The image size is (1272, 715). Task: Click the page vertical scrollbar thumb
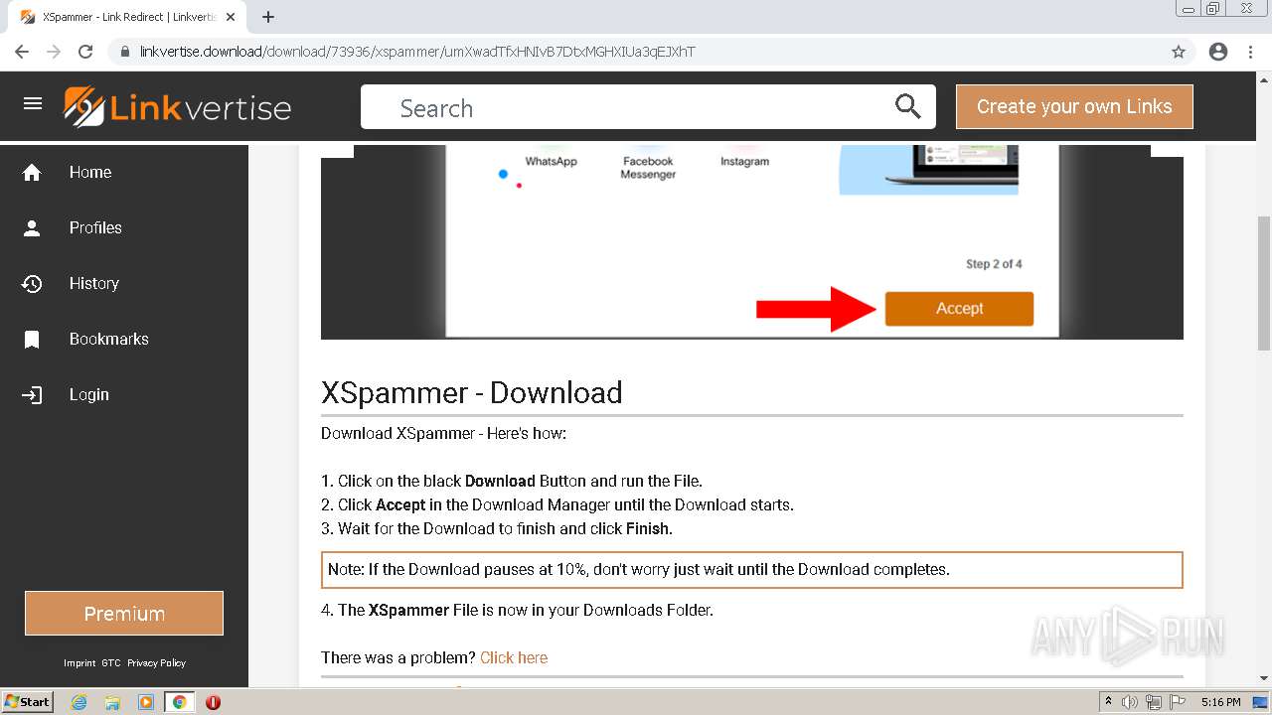coord(1264,283)
